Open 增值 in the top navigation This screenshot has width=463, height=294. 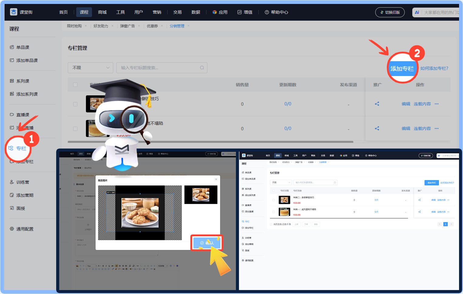(x=245, y=12)
